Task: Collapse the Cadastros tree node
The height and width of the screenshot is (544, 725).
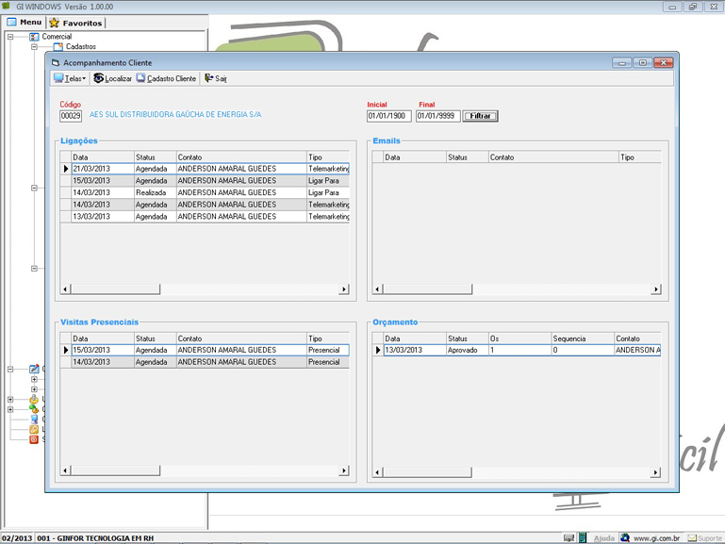Action: pos(34,47)
